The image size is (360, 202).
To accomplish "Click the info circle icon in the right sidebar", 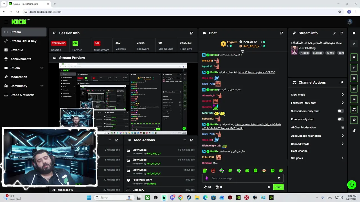I will click(x=354, y=33).
